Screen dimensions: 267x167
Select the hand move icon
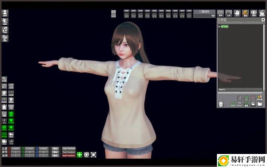click(x=237, y=13)
